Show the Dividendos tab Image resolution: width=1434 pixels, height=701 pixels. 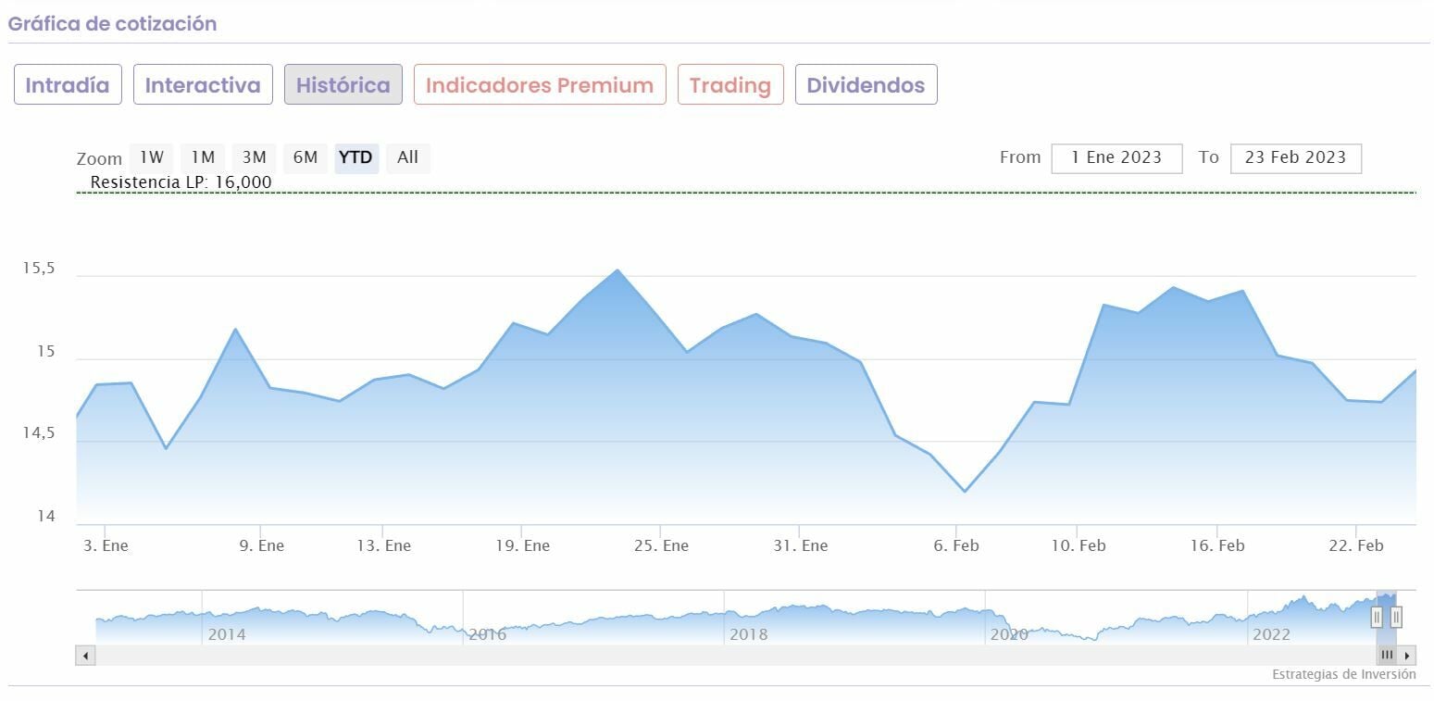click(x=866, y=85)
